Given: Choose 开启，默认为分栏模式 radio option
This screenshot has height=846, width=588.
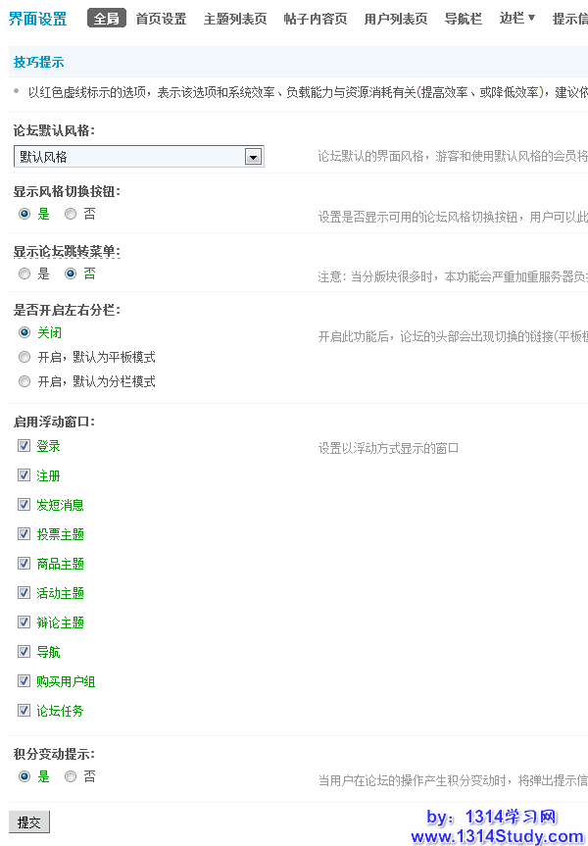Looking at the screenshot, I should tap(24, 381).
